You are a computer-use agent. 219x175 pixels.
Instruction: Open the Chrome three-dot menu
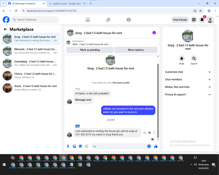(x=215, y=10)
